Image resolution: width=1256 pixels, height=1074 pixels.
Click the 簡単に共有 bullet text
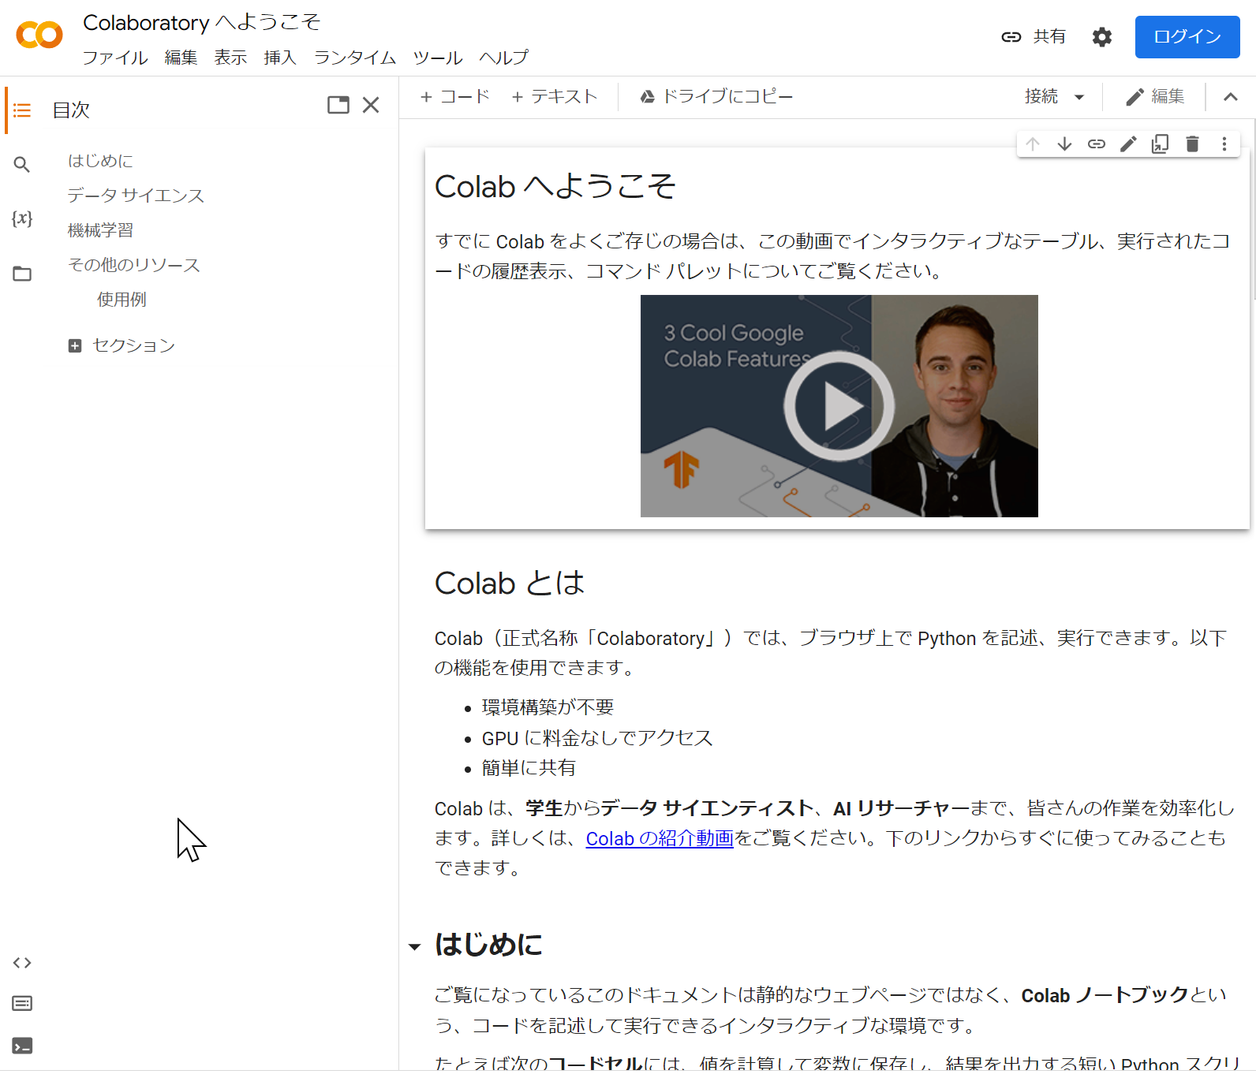[x=529, y=768]
